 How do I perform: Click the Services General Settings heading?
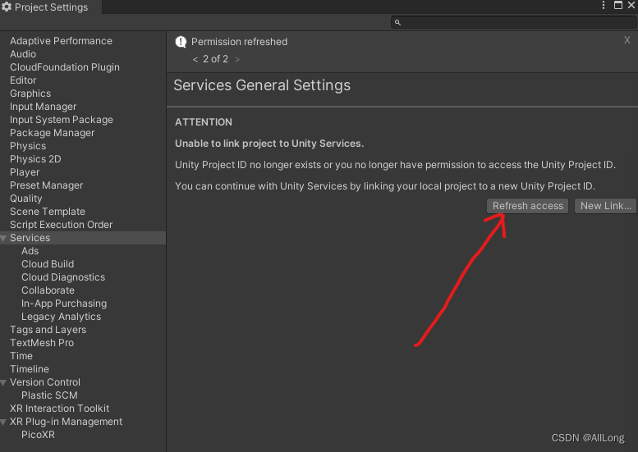tap(262, 85)
